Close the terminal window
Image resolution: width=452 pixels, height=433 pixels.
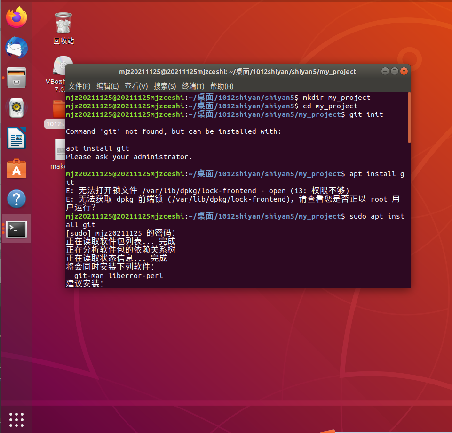[404, 71]
